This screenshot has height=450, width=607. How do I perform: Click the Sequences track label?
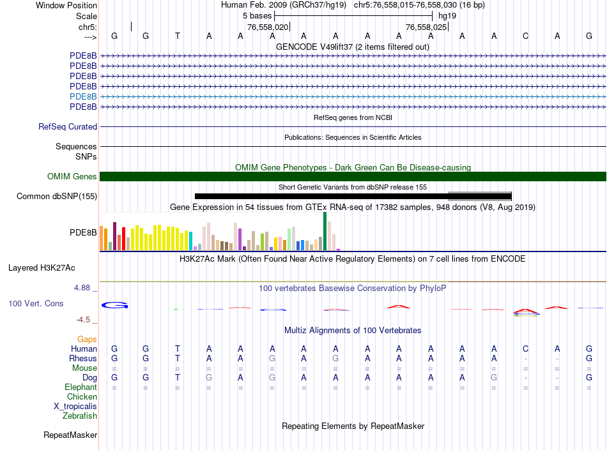pos(76,147)
